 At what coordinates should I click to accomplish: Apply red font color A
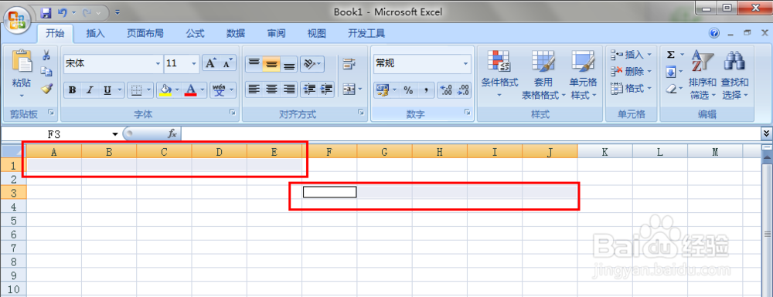click(x=190, y=90)
